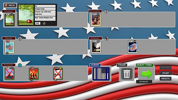Click the purple icon under the car card
Viewport: 178px width, 100px height.
[56, 80]
